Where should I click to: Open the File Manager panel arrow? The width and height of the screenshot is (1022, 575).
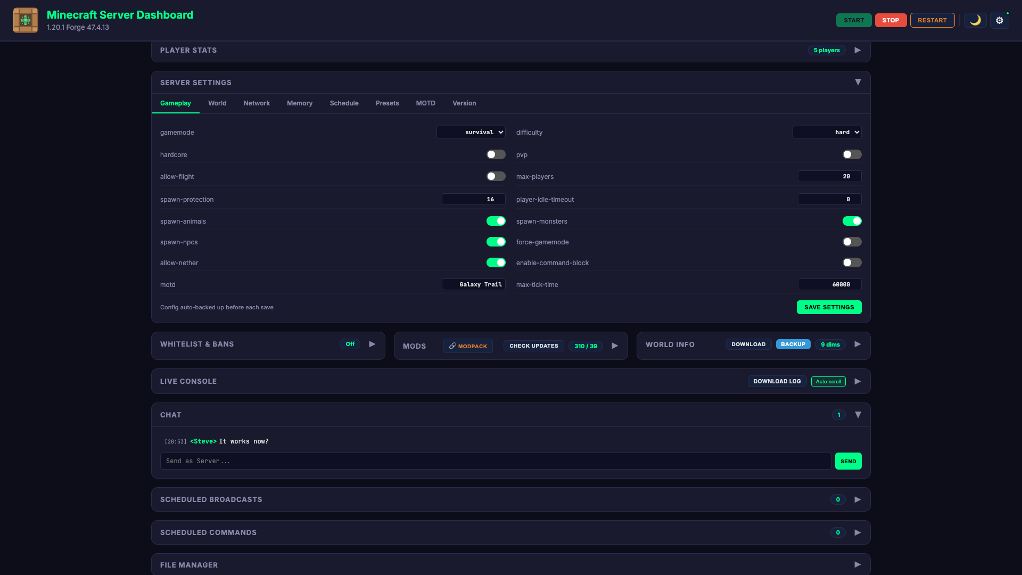click(857, 564)
